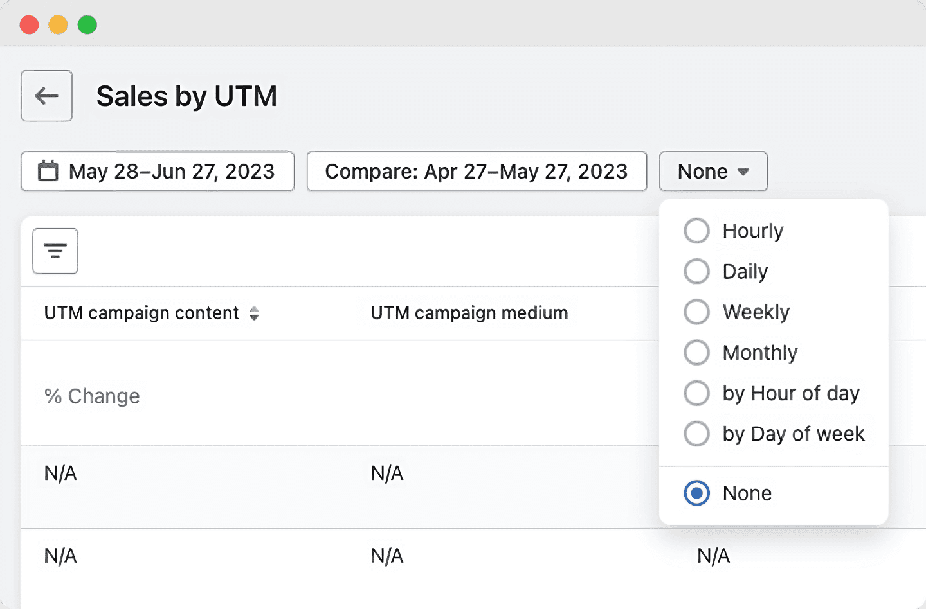The height and width of the screenshot is (609, 926).
Task: Sort by UTM campaign content arrows
Action: click(254, 313)
